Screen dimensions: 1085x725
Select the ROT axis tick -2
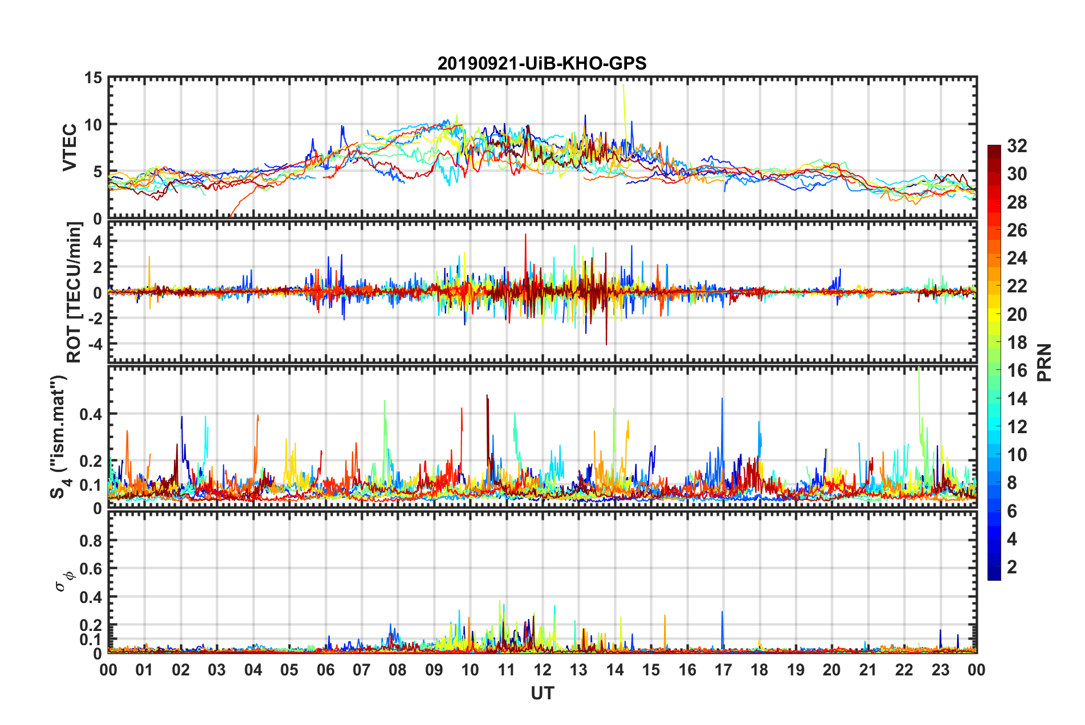coord(94,318)
